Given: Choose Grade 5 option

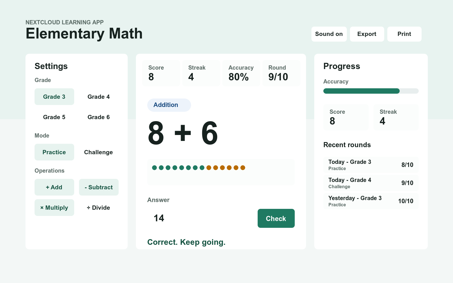Looking at the screenshot, I should coord(54,117).
